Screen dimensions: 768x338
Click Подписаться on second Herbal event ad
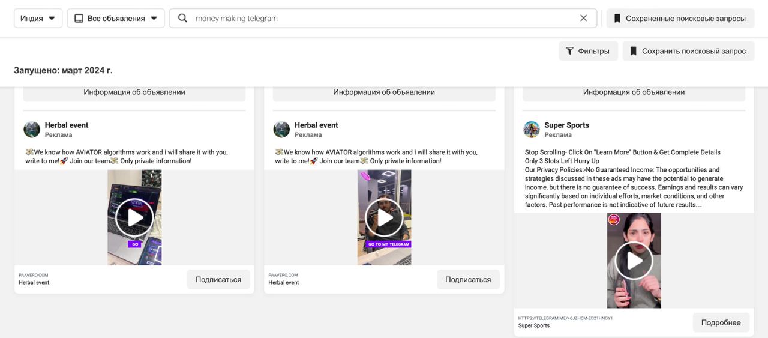468,279
